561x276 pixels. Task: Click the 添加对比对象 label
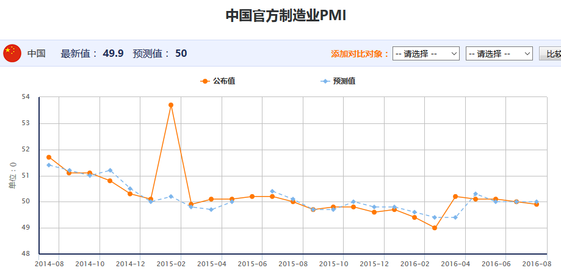coord(360,54)
